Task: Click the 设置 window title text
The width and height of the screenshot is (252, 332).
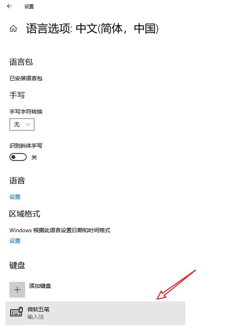Action: (x=29, y=7)
